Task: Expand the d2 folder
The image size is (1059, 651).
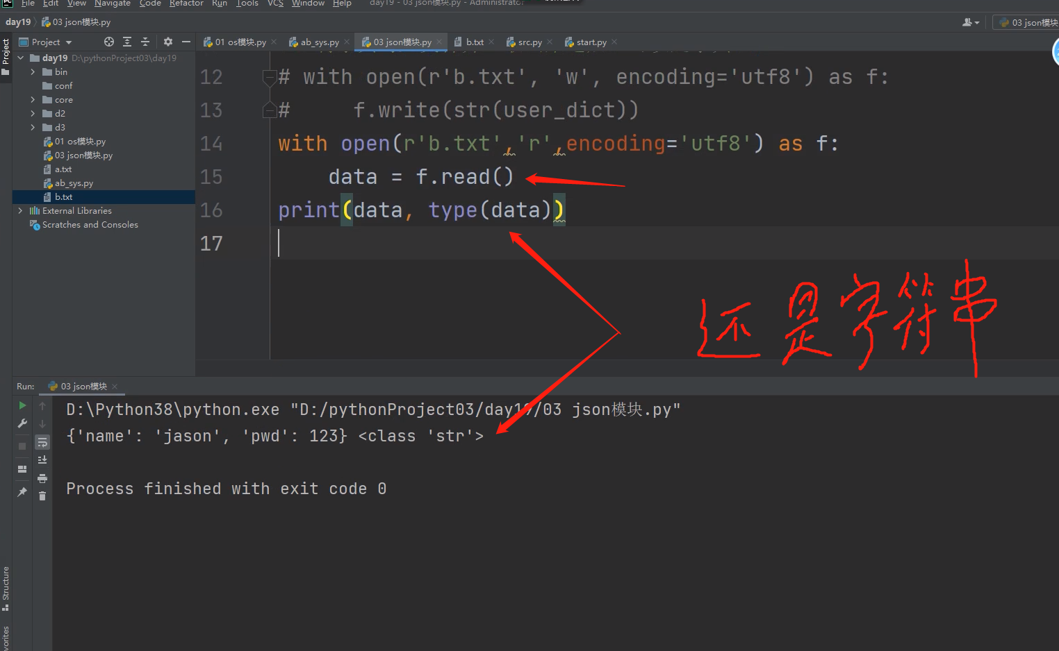Action: tap(33, 114)
